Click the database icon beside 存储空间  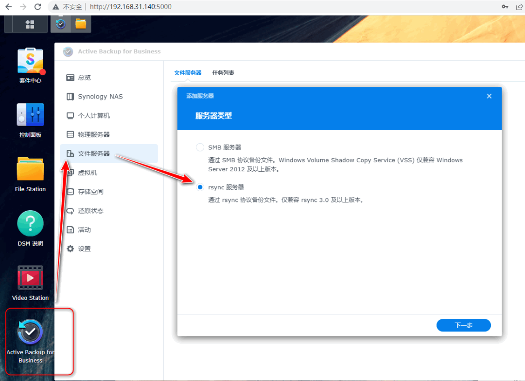[70, 192]
